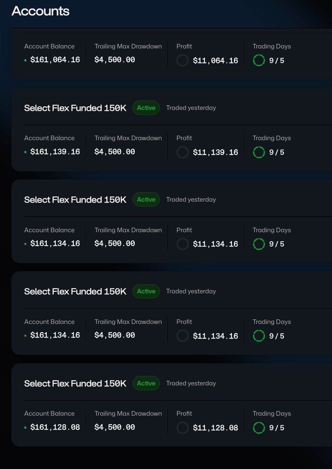Click the trading days ring for $161,128.08 account

coord(259,428)
